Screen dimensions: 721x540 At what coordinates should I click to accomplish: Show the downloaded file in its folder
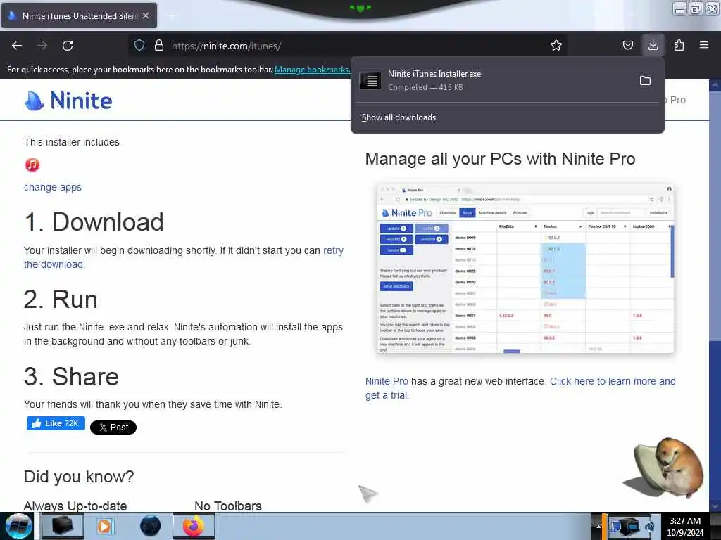645,81
